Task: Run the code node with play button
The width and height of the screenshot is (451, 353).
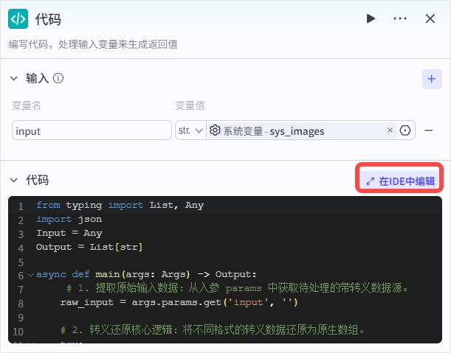Action: coord(371,18)
